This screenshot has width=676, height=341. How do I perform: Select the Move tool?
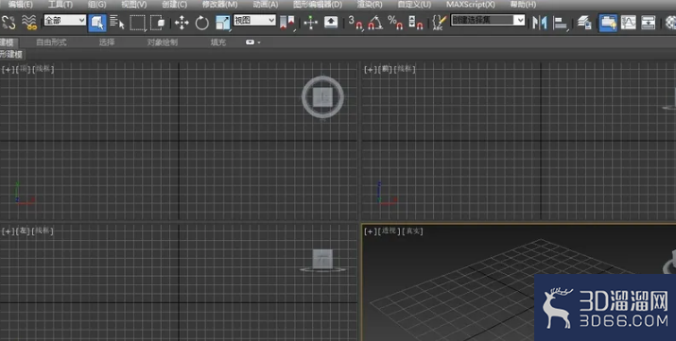(x=182, y=23)
